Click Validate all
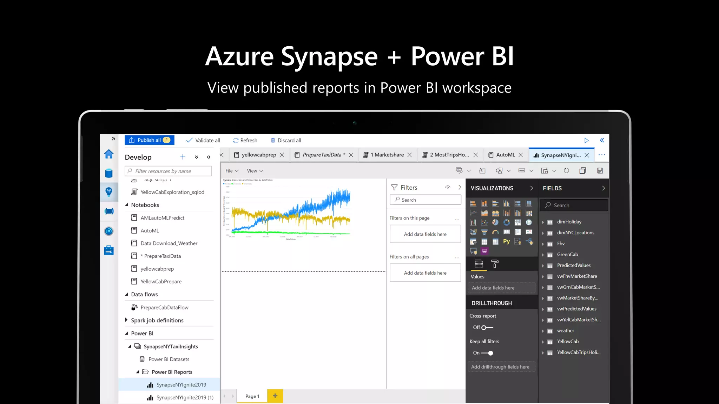This screenshot has height=404, width=719. click(203, 140)
